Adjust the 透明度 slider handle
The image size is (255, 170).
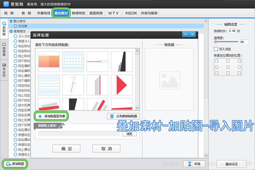[215, 42]
